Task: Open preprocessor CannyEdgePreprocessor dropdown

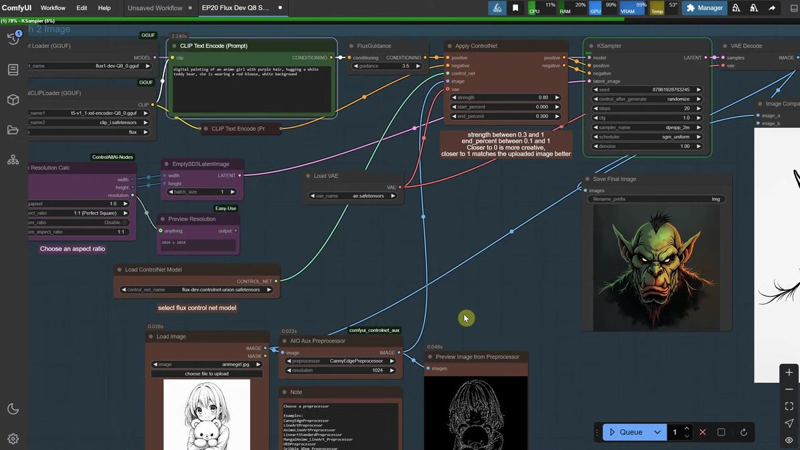Action: (341, 361)
